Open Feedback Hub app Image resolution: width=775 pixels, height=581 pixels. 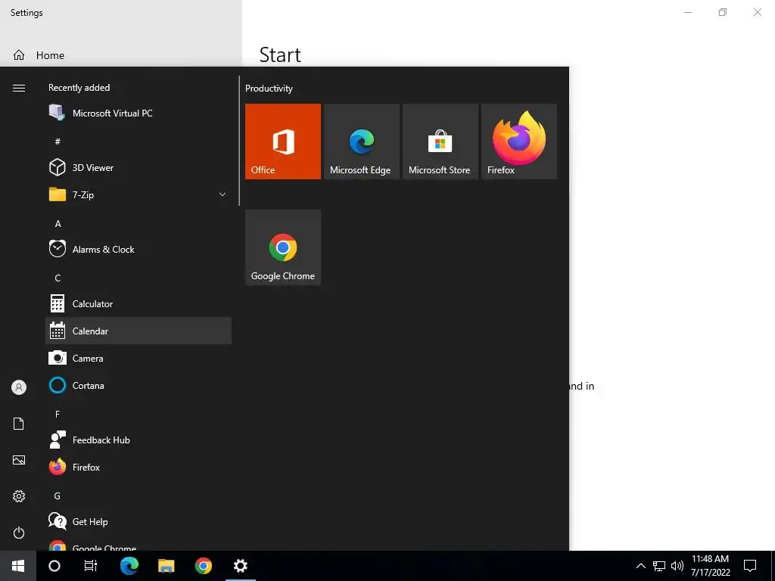pyautogui.click(x=139, y=440)
